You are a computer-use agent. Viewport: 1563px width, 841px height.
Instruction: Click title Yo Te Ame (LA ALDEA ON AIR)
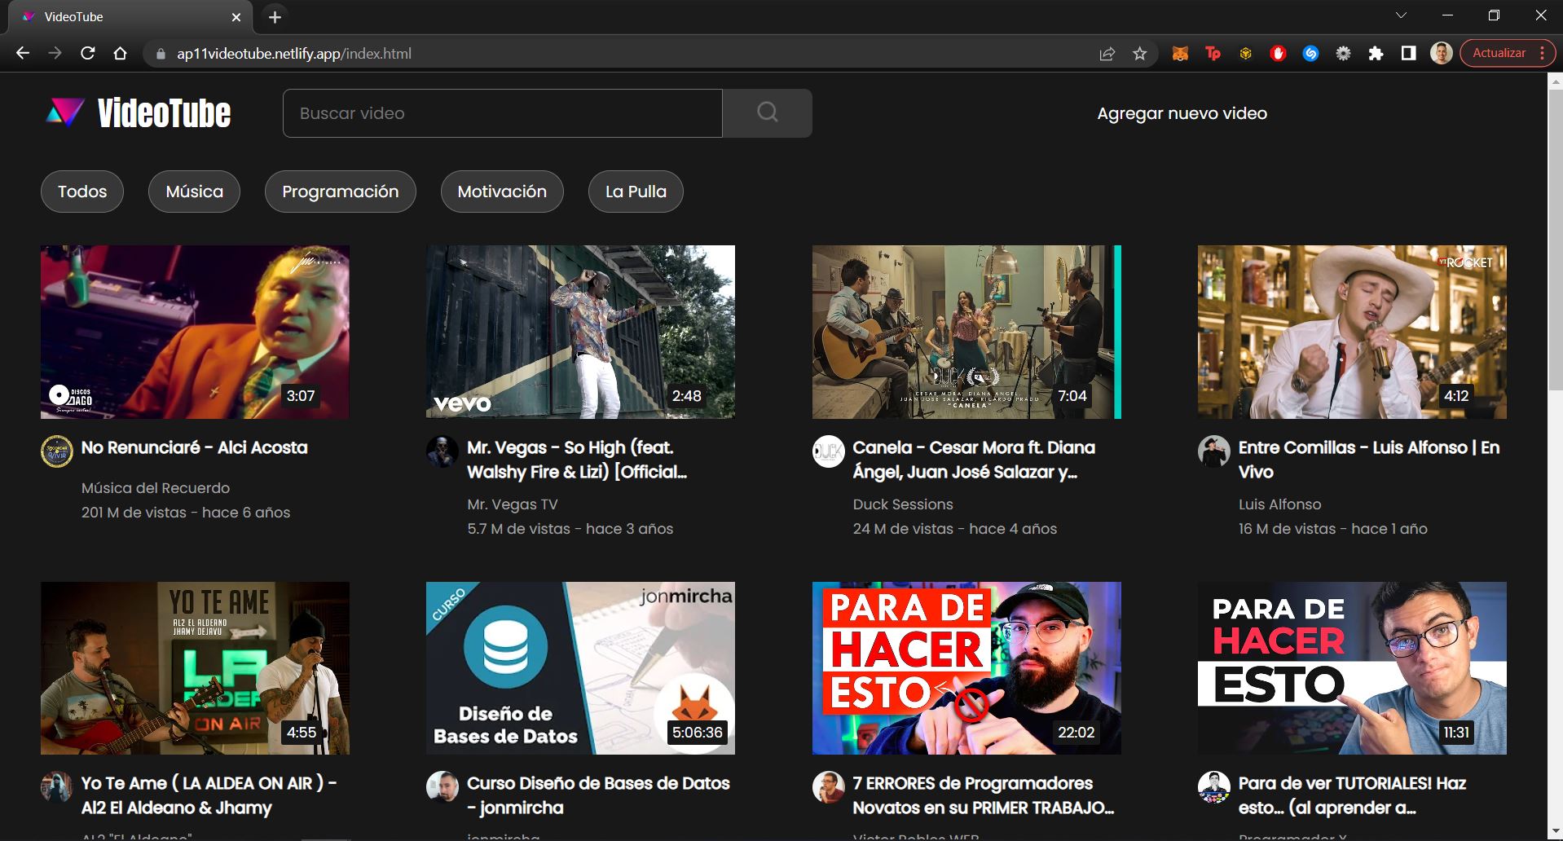[x=209, y=795]
